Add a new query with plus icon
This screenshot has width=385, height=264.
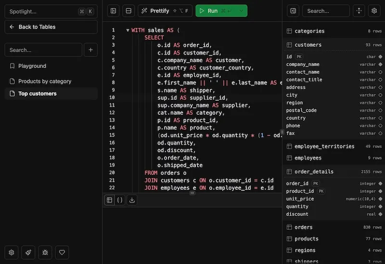click(x=90, y=50)
